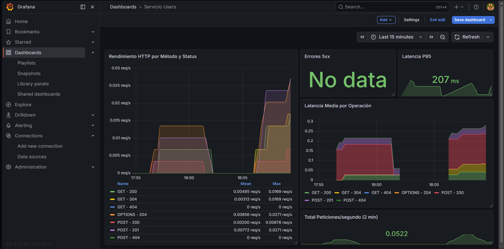The image size is (504, 249).
Task: Open Snapshots in sidebar
Action: coord(29,73)
